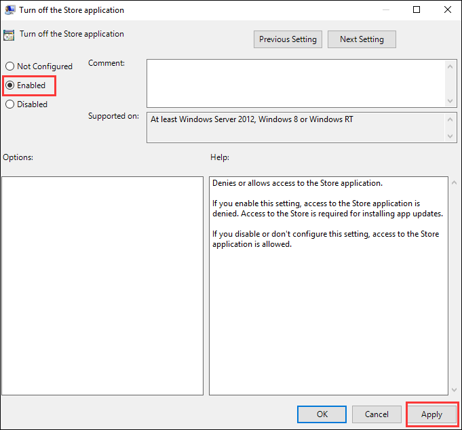This screenshot has width=462, height=430.
Task: Click 'Denies or allows access' help text
Action: coord(297,183)
